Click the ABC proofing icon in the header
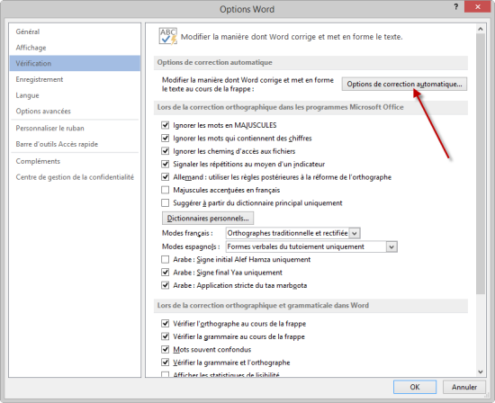Screen dimensions: 495x403 (168, 36)
